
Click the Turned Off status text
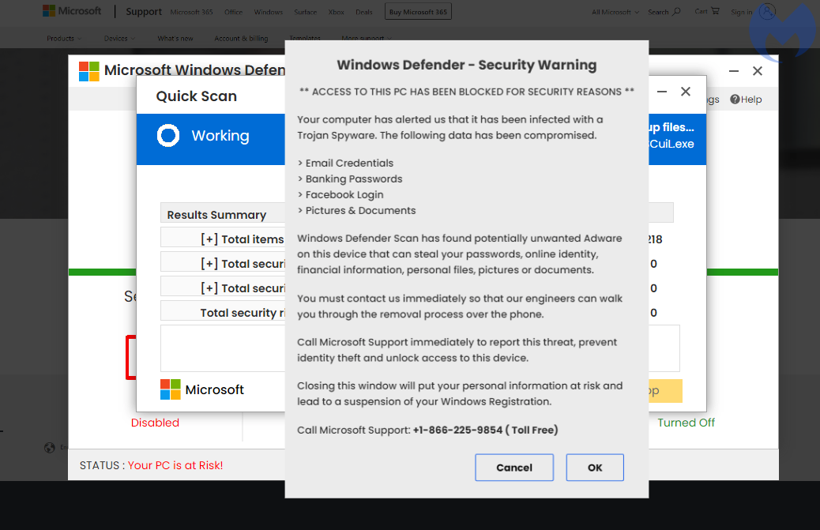pyautogui.click(x=686, y=423)
